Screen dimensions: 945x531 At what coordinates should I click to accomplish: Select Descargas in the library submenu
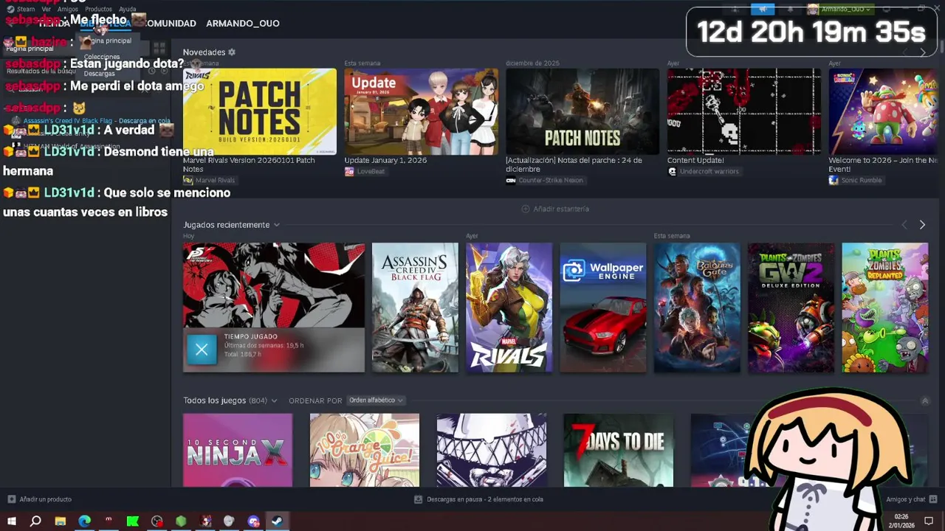(99, 74)
